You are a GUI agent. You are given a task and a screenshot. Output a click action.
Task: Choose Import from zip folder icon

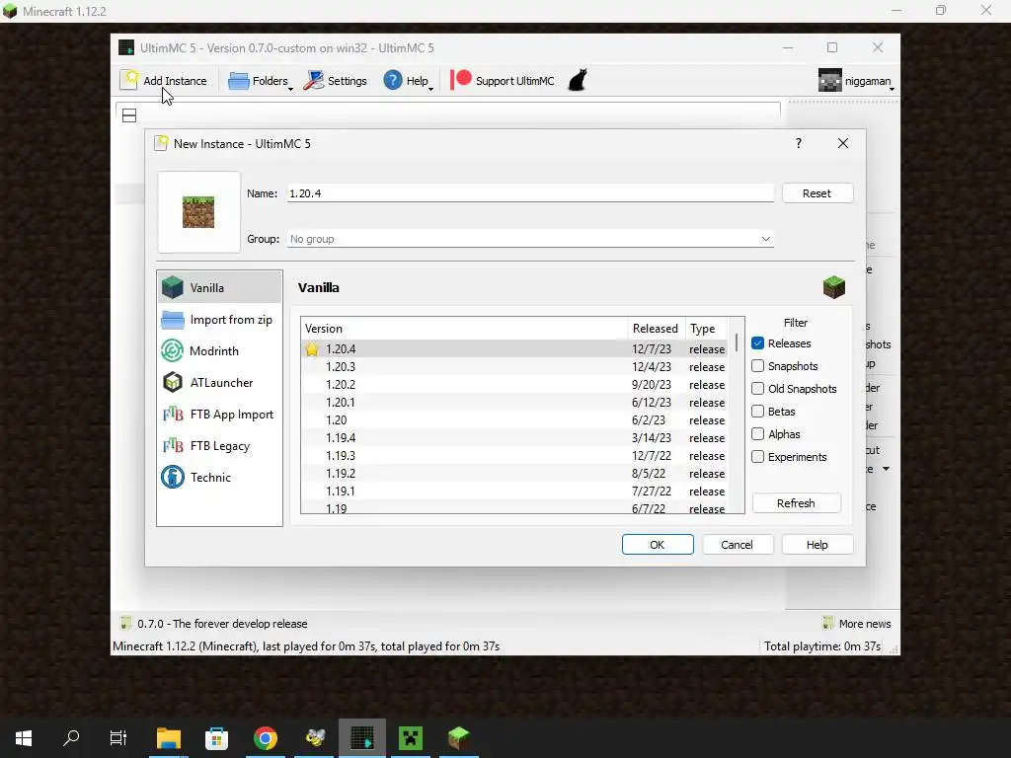tap(172, 320)
